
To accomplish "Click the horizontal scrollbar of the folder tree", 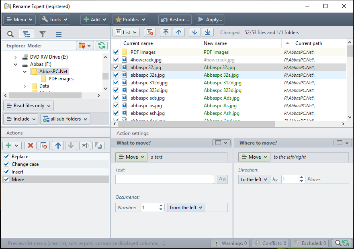I will [x=45, y=96].
